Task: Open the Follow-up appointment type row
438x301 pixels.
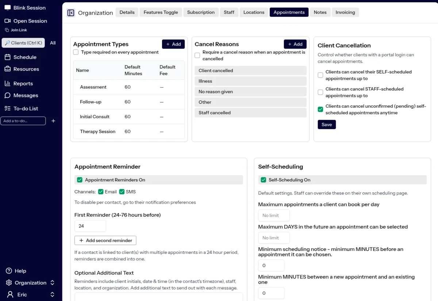Action: tap(129, 102)
